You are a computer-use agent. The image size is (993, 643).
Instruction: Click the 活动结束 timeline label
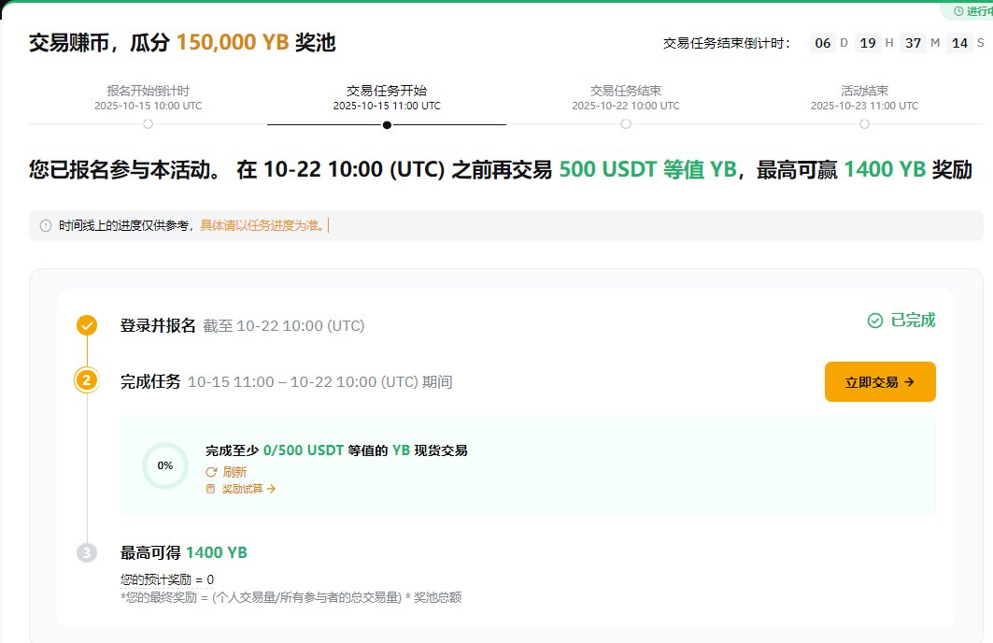[x=864, y=91]
